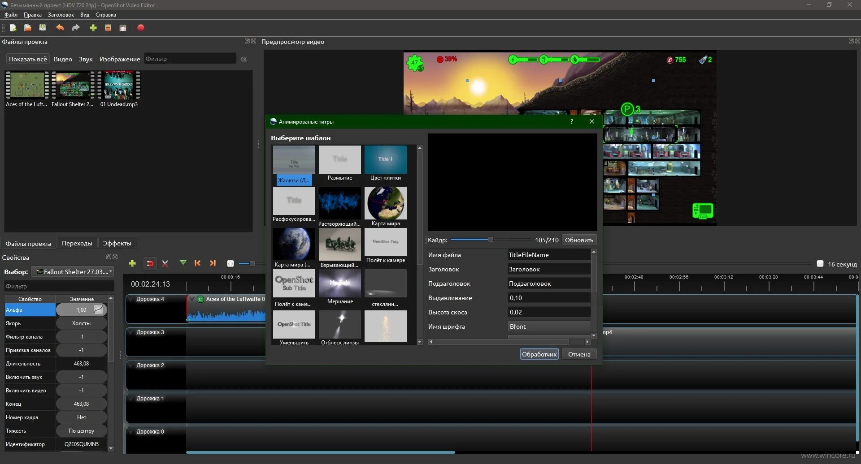
Task: Toggle snapping with the magnet icon
Action: [150, 263]
